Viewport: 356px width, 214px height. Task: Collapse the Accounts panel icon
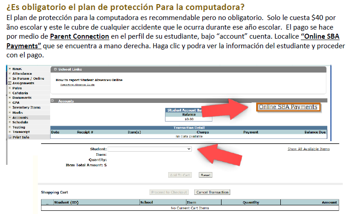[x=52, y=101]
